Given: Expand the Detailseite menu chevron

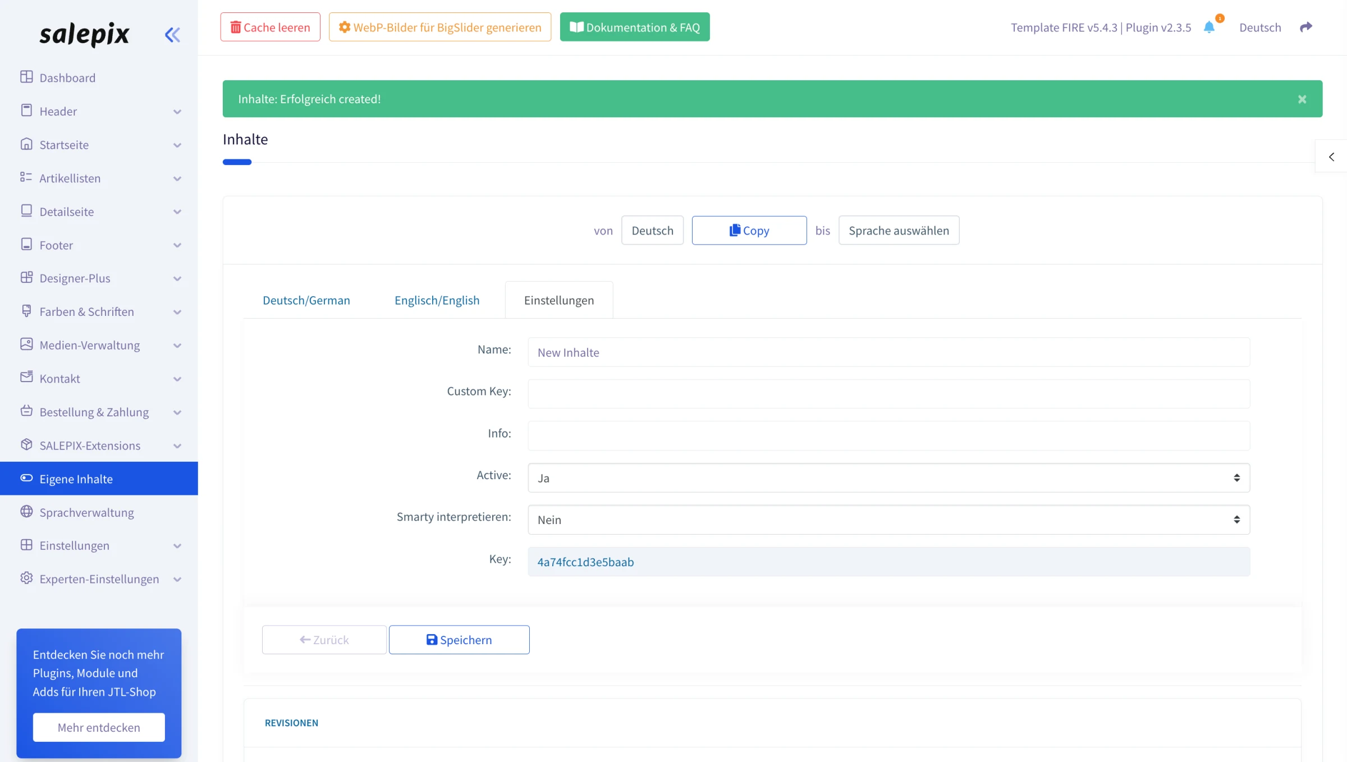Looking at the screenshot, I should [177, 212].
